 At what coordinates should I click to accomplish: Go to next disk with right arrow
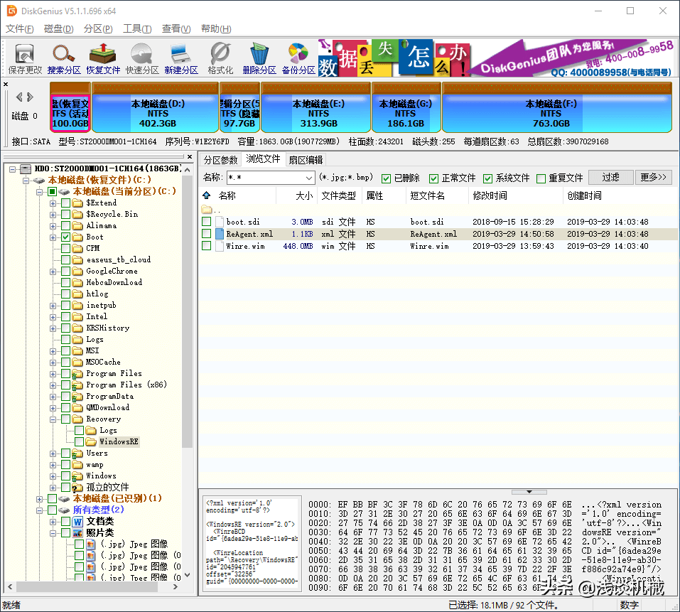(30, 97)
